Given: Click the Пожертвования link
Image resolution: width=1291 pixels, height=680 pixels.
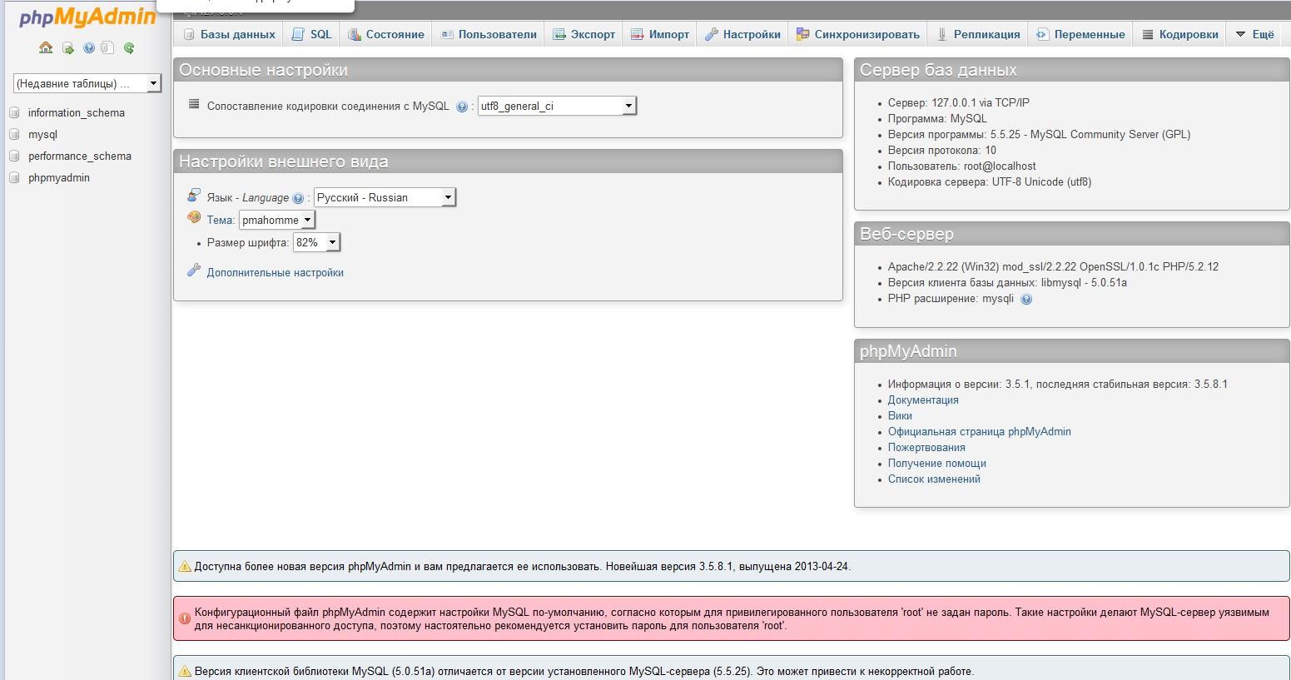Looking at the screenshot, I should point(926,448).
